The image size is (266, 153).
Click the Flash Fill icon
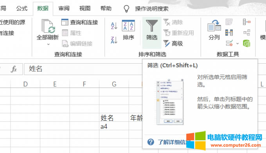point(229,22)
